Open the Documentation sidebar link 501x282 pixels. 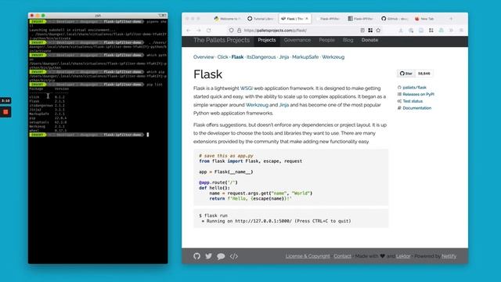[417, 108]
